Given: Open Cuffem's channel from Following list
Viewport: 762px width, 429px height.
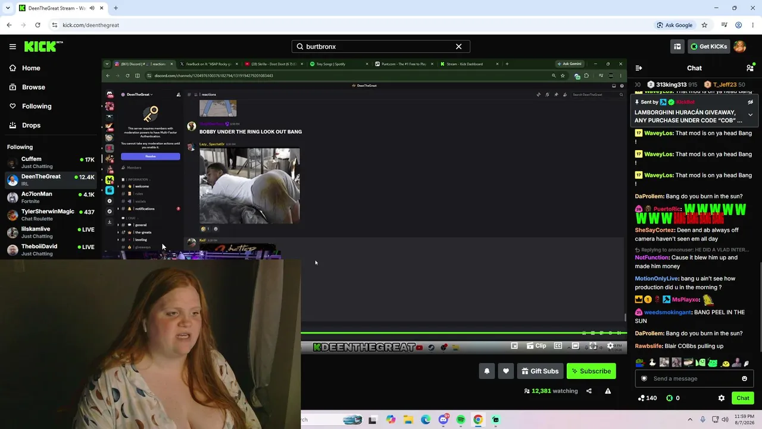Looking at the screenshot, I should point(51,162).
